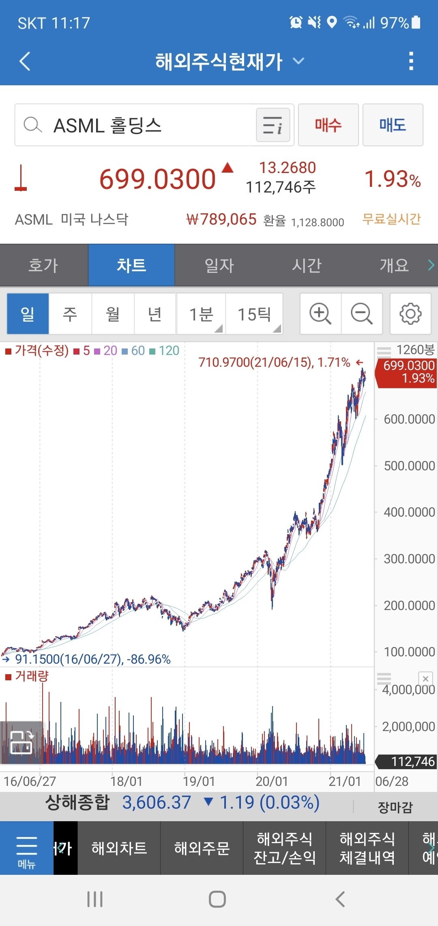Tap the back arrow in the title bar
Screen dimensions: 438x926
[x=25, y=61]
